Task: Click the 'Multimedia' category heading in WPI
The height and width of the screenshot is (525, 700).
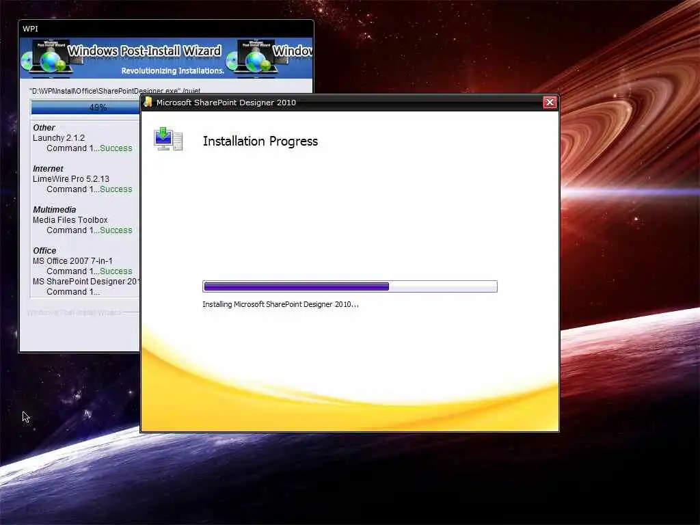Action: click(54, 210)
